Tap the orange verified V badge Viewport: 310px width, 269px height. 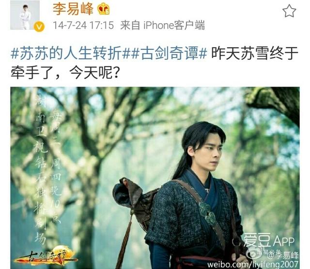(x=39, y=27)
